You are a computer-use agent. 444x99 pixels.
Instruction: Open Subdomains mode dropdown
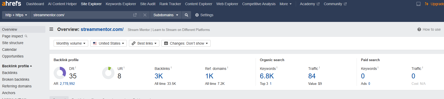[166, 15]
